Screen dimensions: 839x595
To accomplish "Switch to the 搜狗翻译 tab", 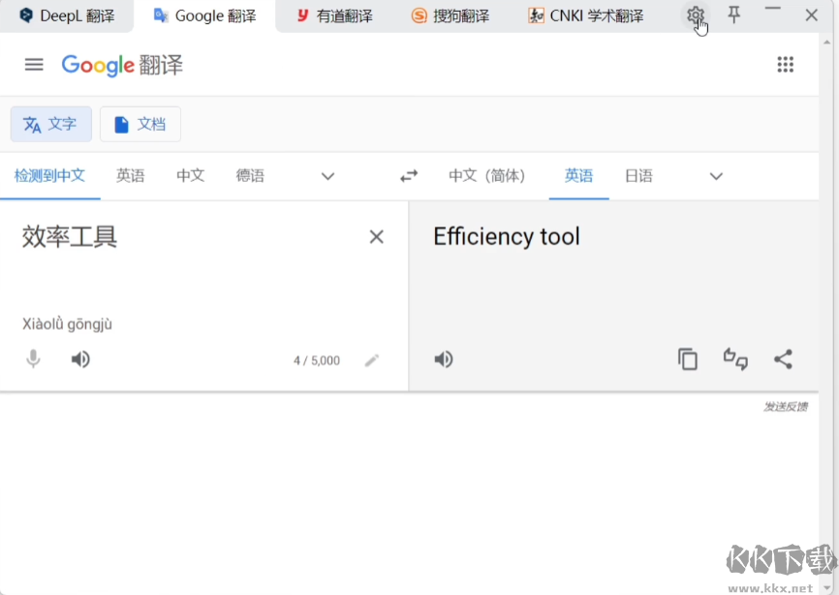I will coord(450,16).
